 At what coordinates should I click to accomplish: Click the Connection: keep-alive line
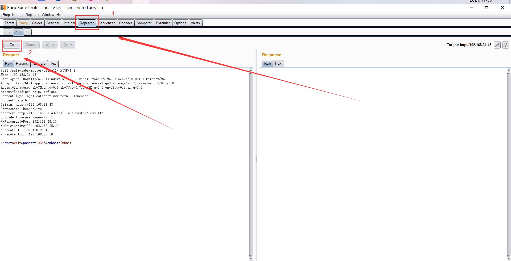(x=21, y=109)
